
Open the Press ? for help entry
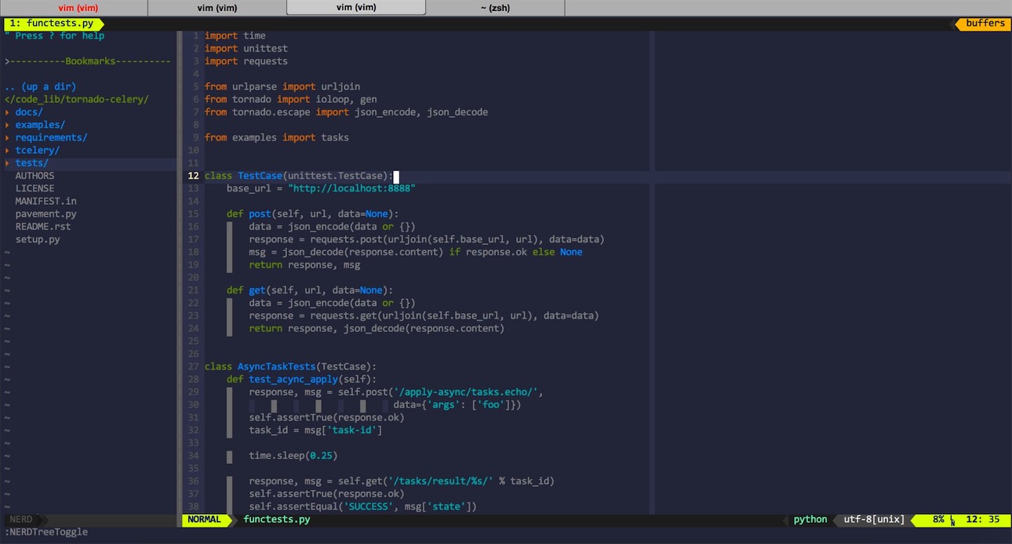tap(56, 35)
